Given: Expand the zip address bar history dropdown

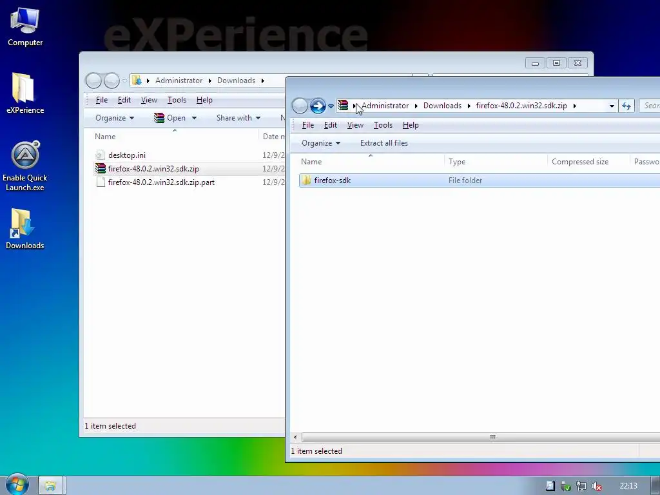Looking at the screenshot, I should pyautogui.click(x=612, y=106).
